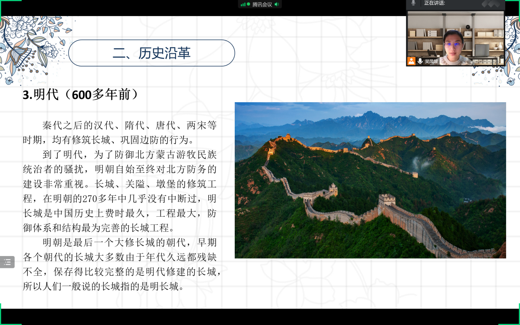The height and width of the screenshot is (325, 520).
Task: Click the 二、历史沿革 slide title box
Action: (151, 53)
